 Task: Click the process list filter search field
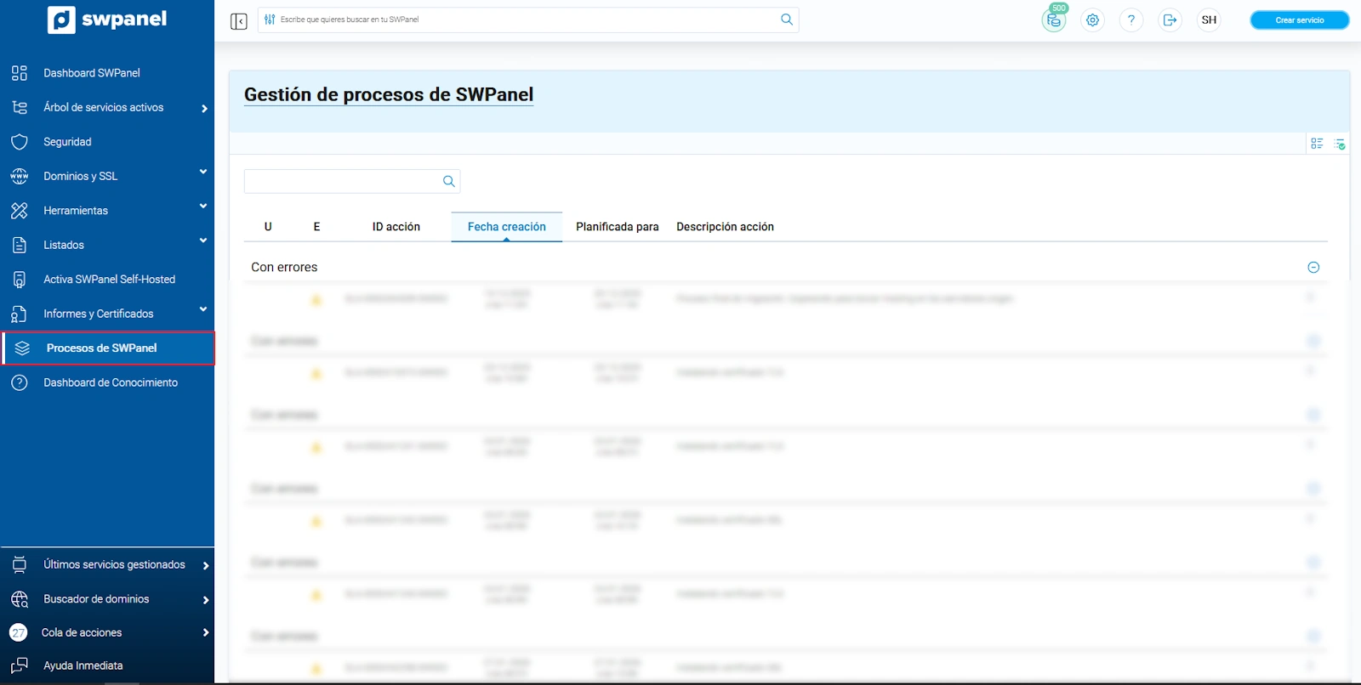click(342, 181)
